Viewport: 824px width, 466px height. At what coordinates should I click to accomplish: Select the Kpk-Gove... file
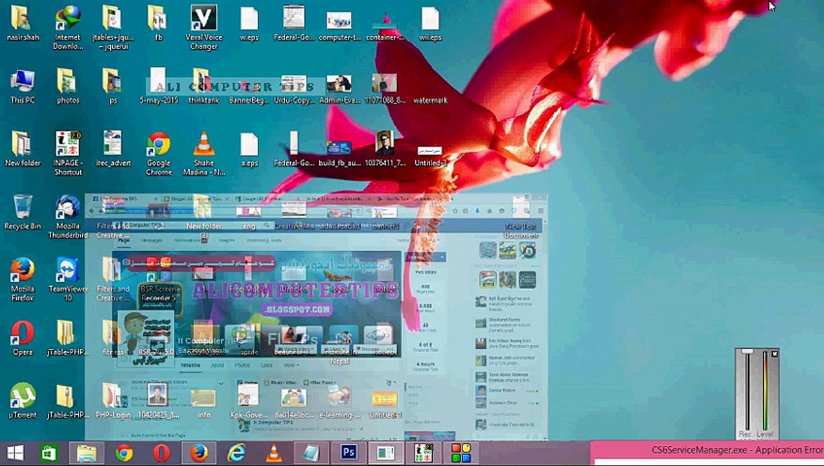click(249, 401)
